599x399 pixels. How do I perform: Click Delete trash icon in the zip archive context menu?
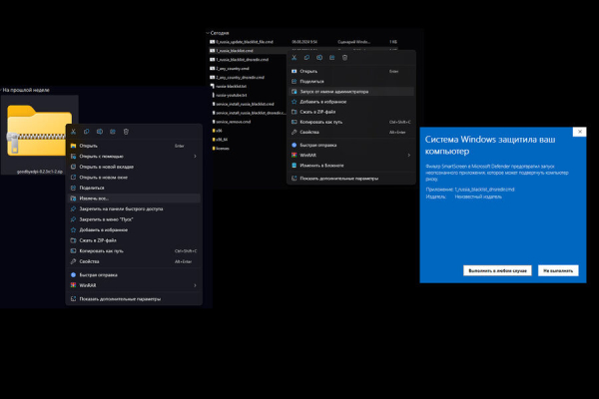tap(126, 132)
